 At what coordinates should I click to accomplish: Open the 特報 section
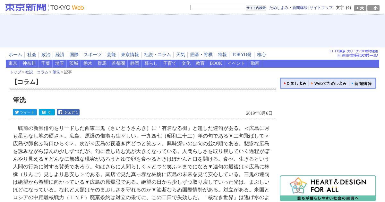(x=222, y=55)
